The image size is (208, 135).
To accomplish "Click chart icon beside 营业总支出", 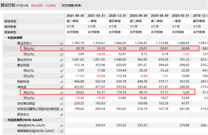I will coord(62,60).
